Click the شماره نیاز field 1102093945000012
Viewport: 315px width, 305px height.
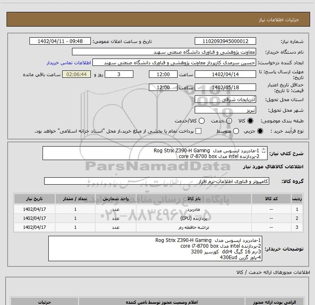225,41
